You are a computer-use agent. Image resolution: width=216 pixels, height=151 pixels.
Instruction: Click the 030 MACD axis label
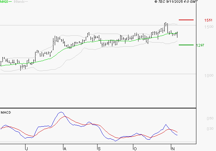(210, 129)
